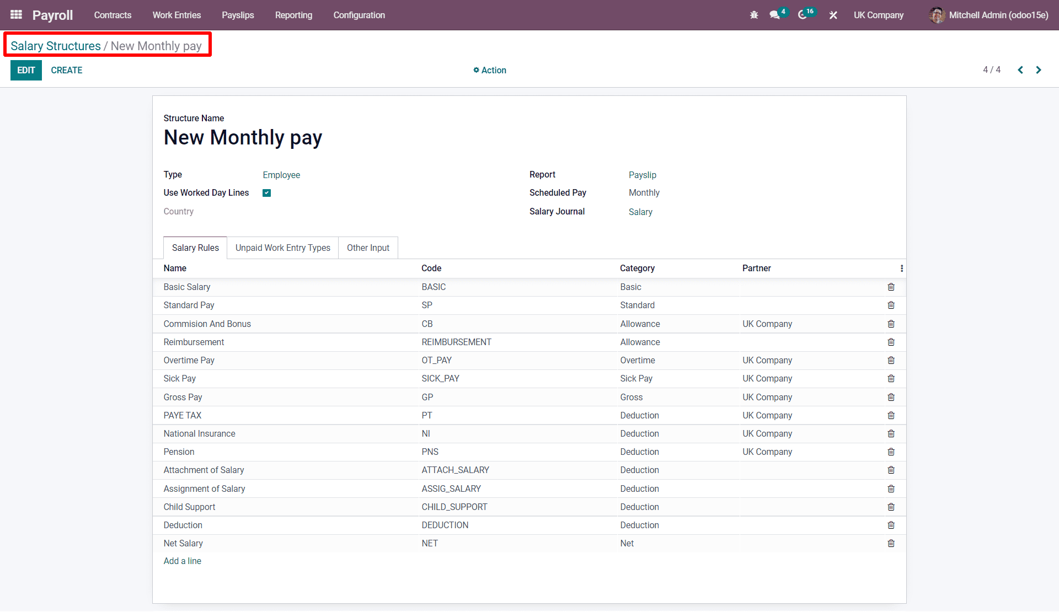Select the Other Input tab

(368, 247)
